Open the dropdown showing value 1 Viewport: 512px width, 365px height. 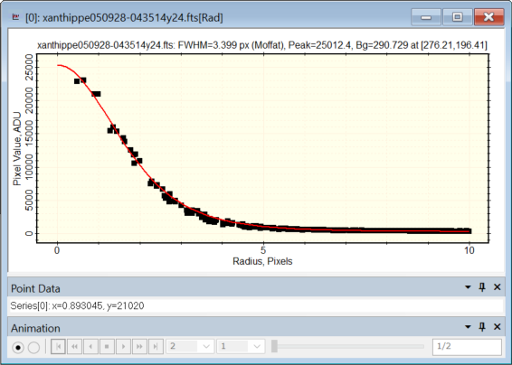pos(241,346)
